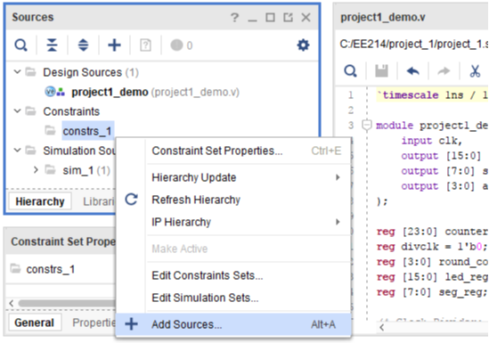Click the file path text under editor tab

point(414,45)
